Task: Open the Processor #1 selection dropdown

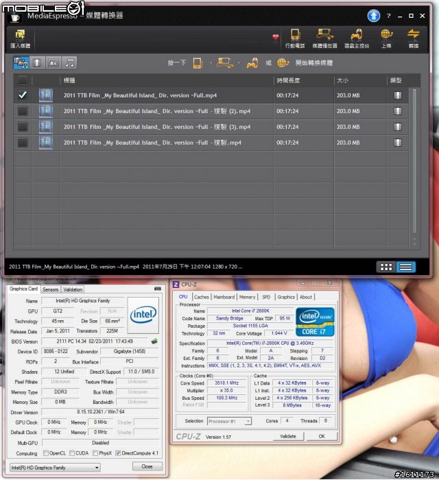Action: (x=229, y=421)
